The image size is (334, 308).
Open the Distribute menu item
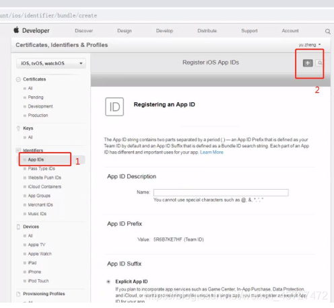click(x=207, y=31)
